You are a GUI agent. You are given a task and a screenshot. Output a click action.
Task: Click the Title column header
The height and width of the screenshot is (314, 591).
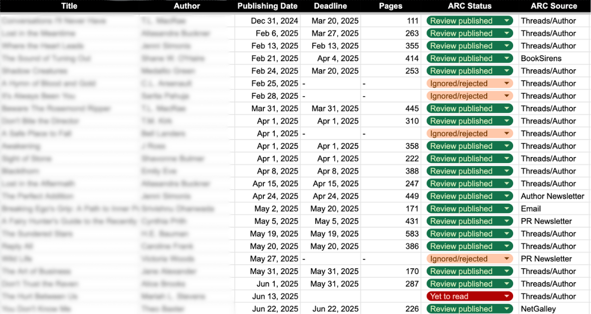(x=69, y=6)
